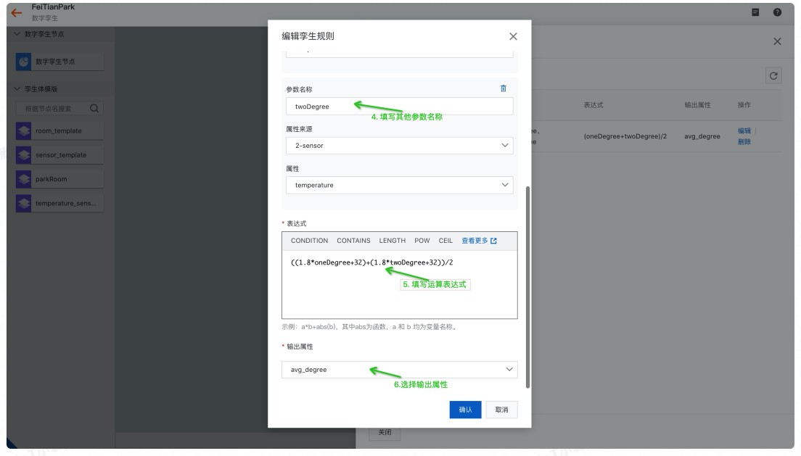
Task: Click the twoDegree parameter name field
Action: (400, 107)
